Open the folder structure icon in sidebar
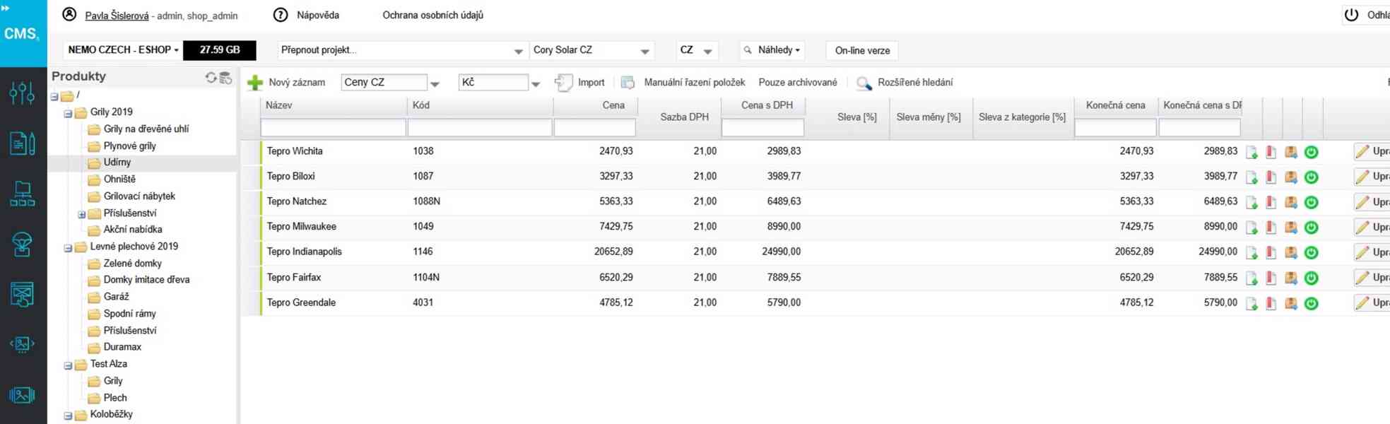The width and height of the screenshot is (1390, 424). 22,194
